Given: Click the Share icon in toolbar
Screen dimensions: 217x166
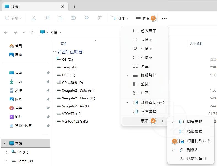Looking at the screenshot, I should (87, 18).
